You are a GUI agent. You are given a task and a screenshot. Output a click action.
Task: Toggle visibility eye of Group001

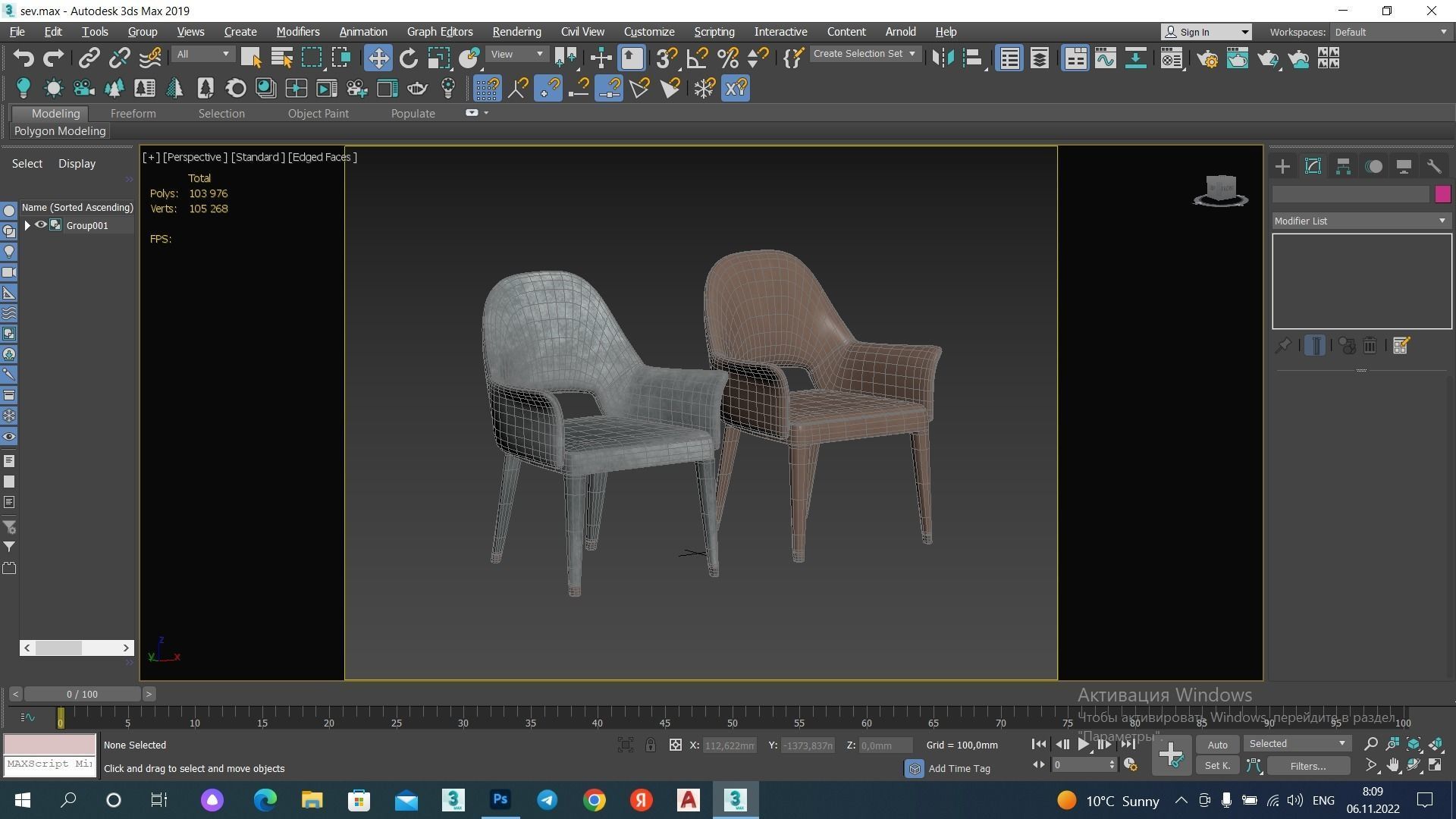(41, 225)
